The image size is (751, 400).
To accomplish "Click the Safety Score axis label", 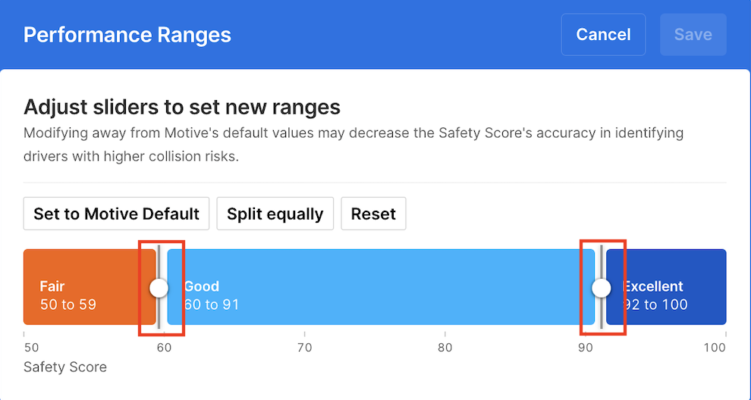I will (65, 367).
